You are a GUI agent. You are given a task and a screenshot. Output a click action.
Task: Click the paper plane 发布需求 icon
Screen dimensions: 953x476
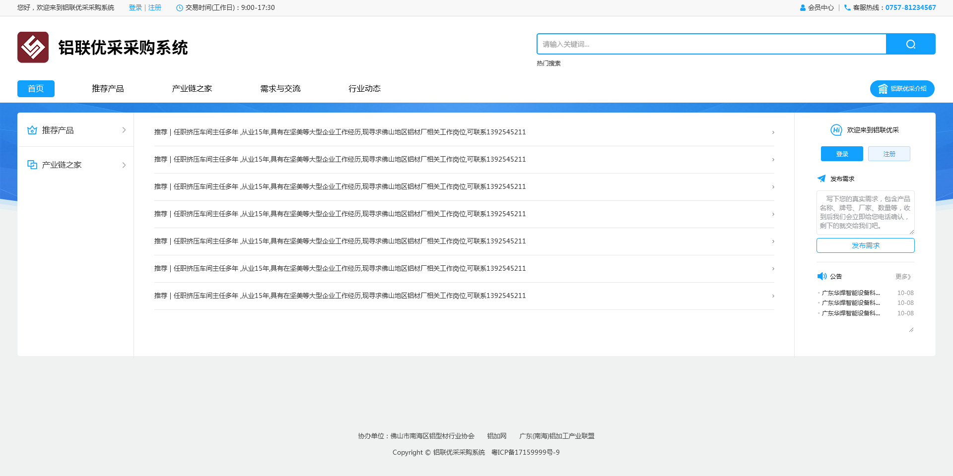point(821,179)
